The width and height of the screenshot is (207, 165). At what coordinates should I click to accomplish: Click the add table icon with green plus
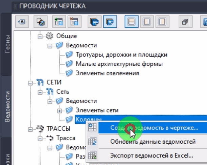coord(59,22)
